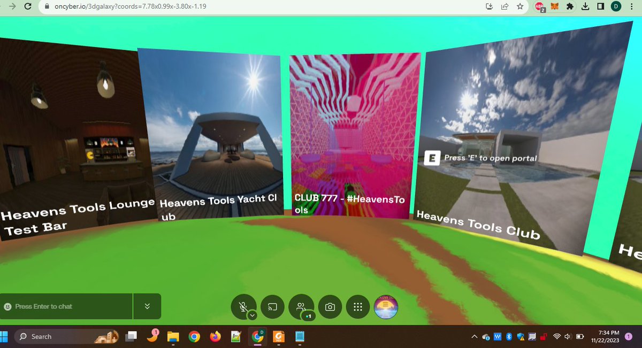Open the volume speaker control

point(569,337)
